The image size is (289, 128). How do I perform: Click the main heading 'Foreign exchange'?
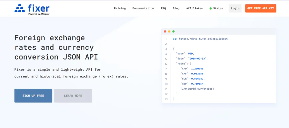pyautogui.click(x=49, y=38)
